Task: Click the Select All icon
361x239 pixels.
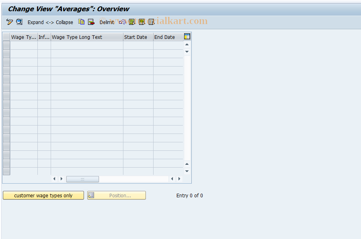Action: point(132,22)
